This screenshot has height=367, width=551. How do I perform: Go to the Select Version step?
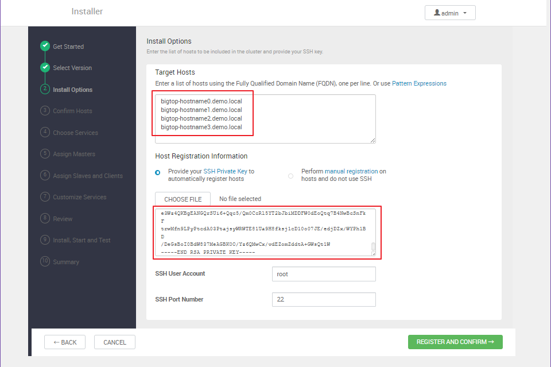72,68
